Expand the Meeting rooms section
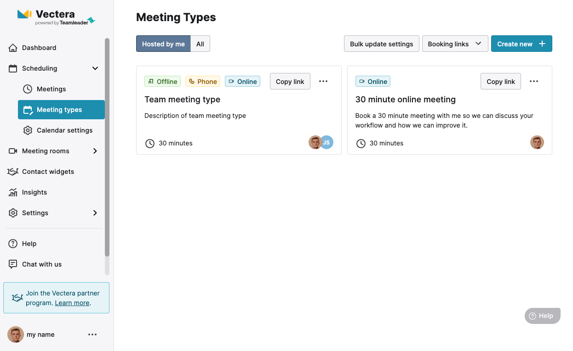 (95, 151)
